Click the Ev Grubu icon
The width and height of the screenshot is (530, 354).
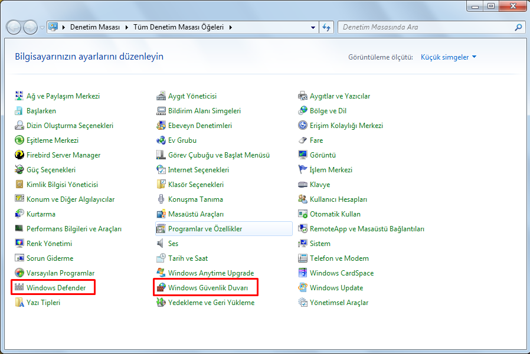[161, 140]
